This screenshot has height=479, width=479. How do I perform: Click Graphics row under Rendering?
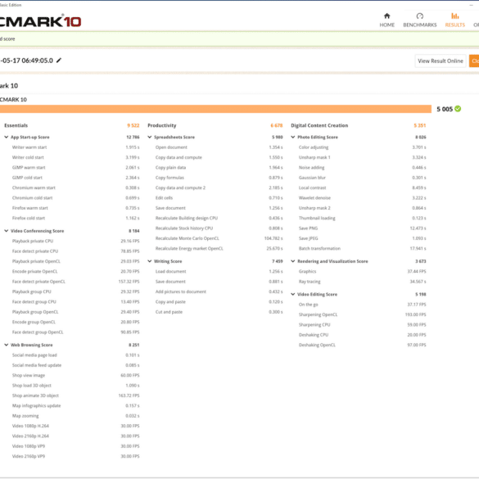point(362,271)
